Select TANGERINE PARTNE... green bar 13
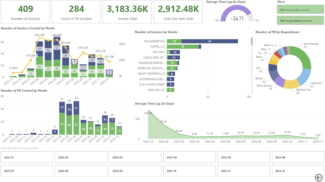The width and height of the screenshot is (325, 182). pos(172,63)
